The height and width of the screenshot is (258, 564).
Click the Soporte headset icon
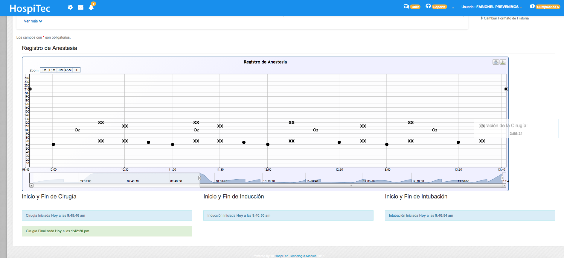428,6
